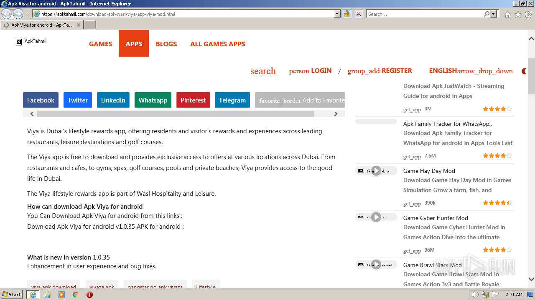Play the Game Hay Day video thumbnail
The height and width of the screenshot is (300, 535).
pos(376,171)
